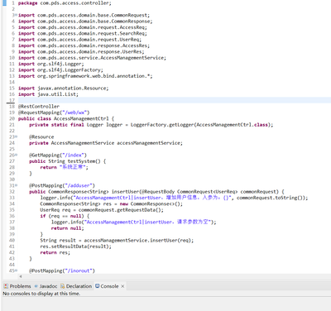Click the editor horizontal scrollbar left arrow

coord(21,276)
